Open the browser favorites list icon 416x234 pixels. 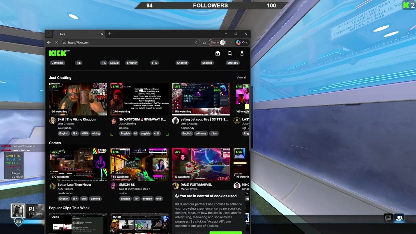(x=204, y=42)
